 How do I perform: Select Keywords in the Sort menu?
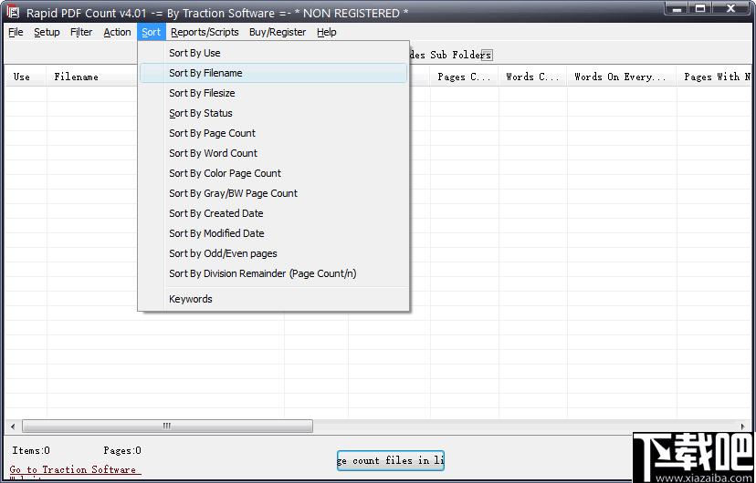click(273, 299)
